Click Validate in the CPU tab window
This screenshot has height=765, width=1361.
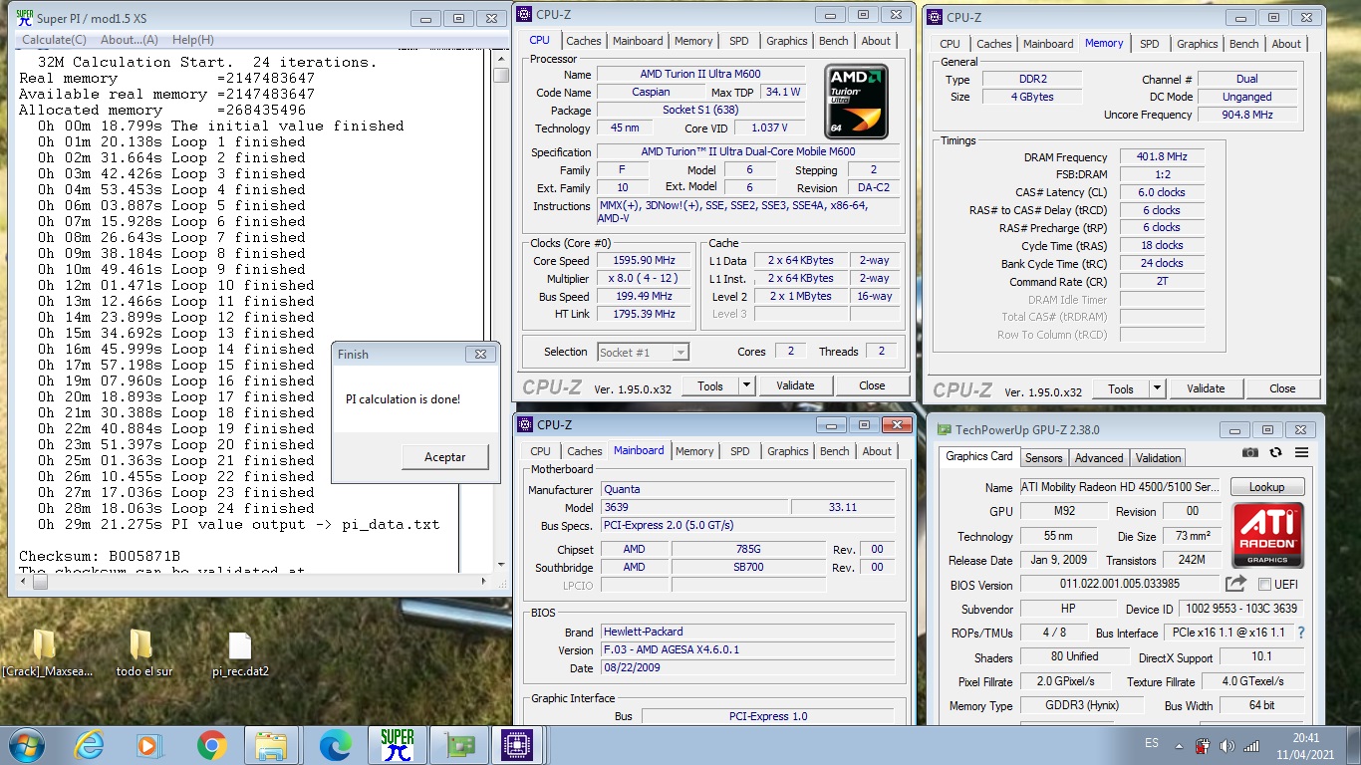[795, 385]
